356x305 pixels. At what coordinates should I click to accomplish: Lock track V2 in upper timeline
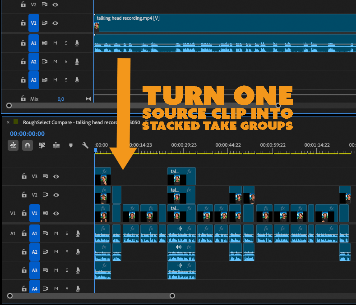click(23, 4)
